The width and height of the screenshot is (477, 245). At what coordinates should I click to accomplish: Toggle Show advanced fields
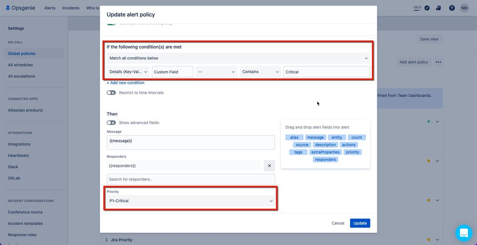pos(111,122)
